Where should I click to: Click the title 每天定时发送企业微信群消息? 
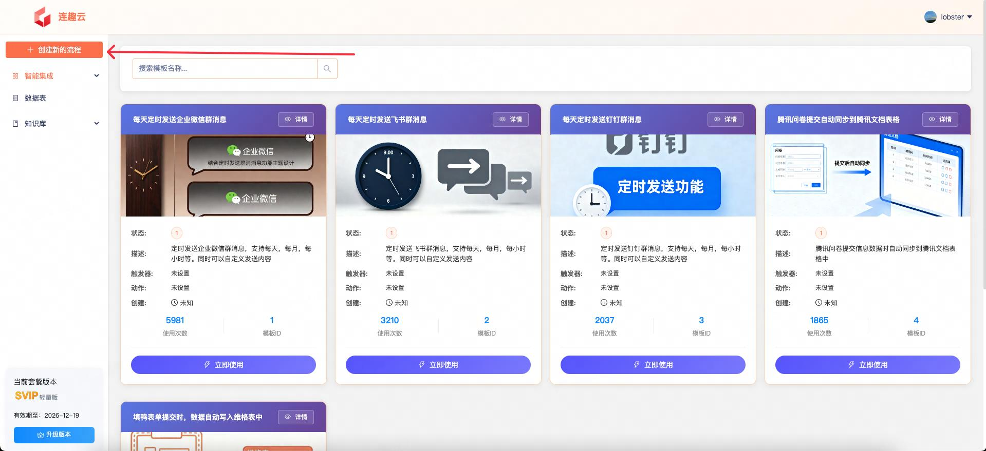[x=179, y=120]
